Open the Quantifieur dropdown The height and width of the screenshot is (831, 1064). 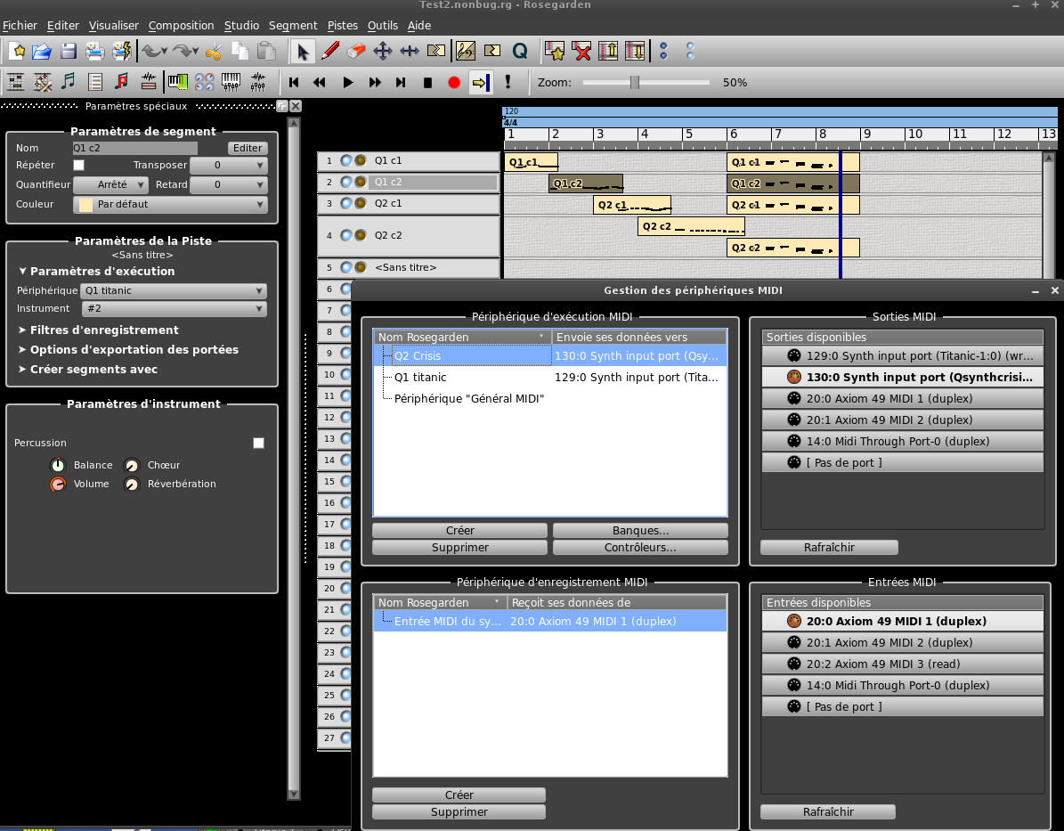[110, 184]
